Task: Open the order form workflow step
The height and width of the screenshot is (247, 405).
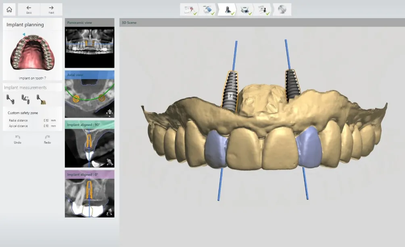Action: (189, 10)
